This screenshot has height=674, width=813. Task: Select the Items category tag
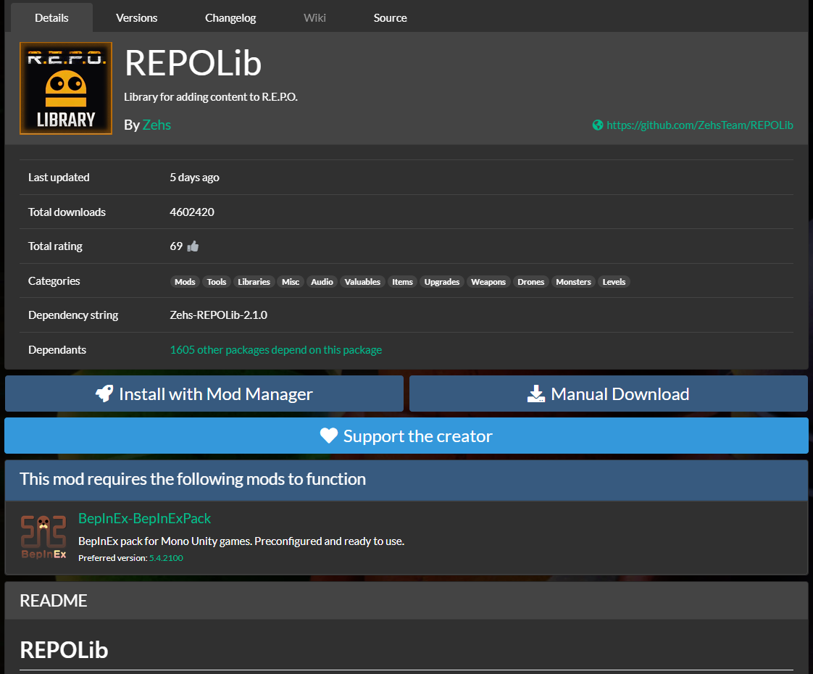tap(402, 281)
